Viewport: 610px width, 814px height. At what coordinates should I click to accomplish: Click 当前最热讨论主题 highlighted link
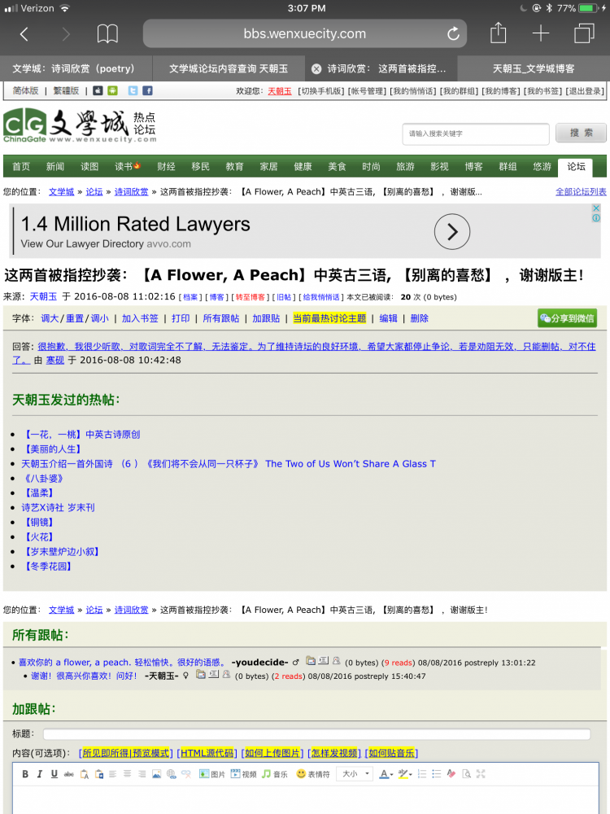[329, 318]
